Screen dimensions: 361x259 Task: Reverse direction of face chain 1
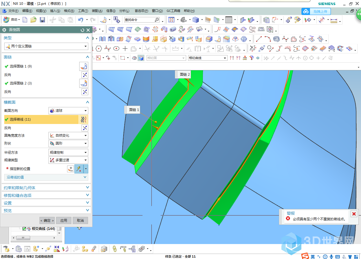click(85, 75)
